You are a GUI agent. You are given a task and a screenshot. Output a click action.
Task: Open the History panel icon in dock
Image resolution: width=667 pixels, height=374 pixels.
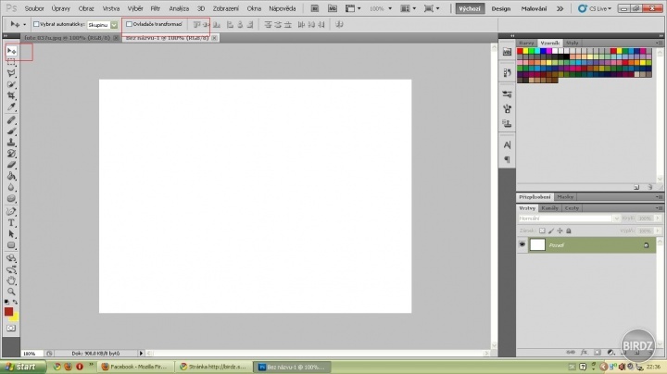pyautogui.click(x=507, y=73)
